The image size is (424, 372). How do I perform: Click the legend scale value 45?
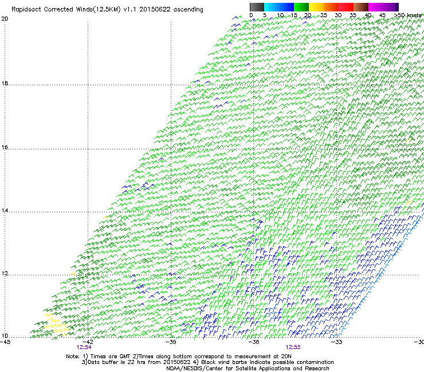[x=382, y=15]
